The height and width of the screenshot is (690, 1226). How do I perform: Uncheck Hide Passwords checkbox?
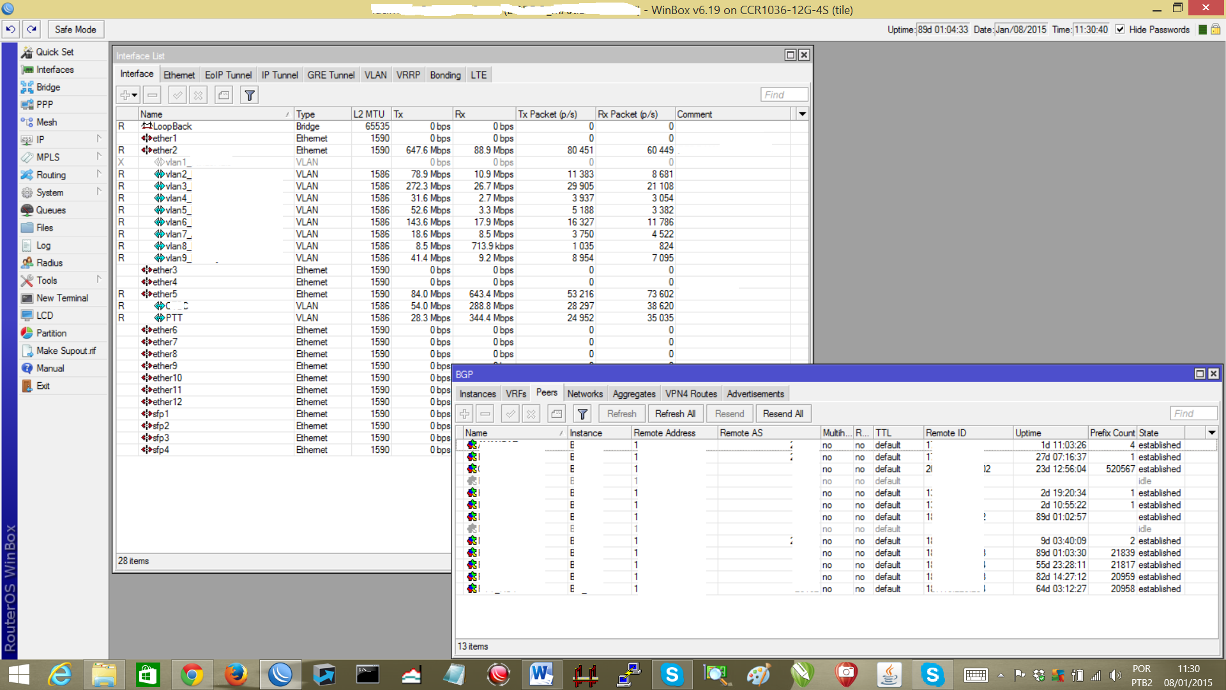1120,29
